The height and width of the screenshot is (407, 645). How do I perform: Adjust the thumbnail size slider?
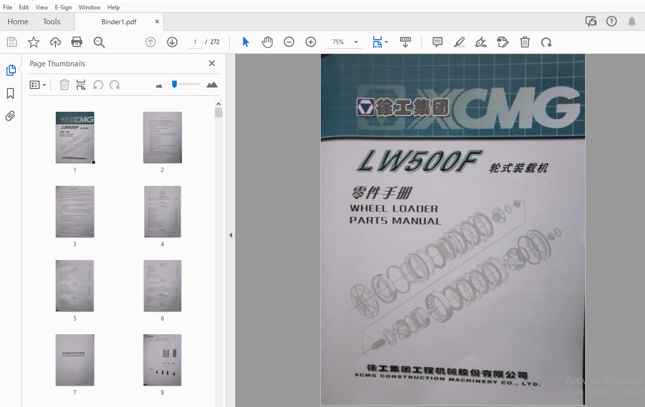point(174,84)
